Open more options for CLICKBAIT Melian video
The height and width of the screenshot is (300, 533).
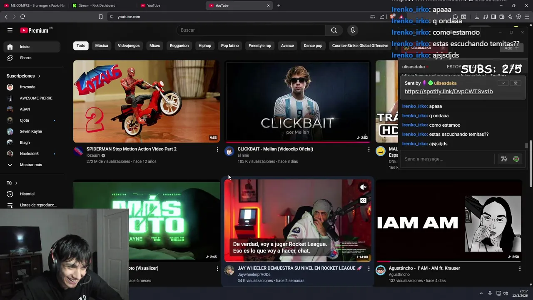[x=369, y=149]
